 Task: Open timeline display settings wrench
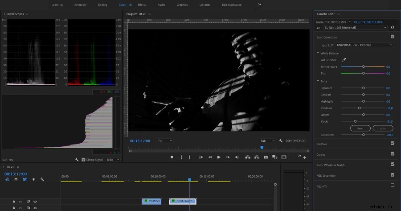[42, 179]
